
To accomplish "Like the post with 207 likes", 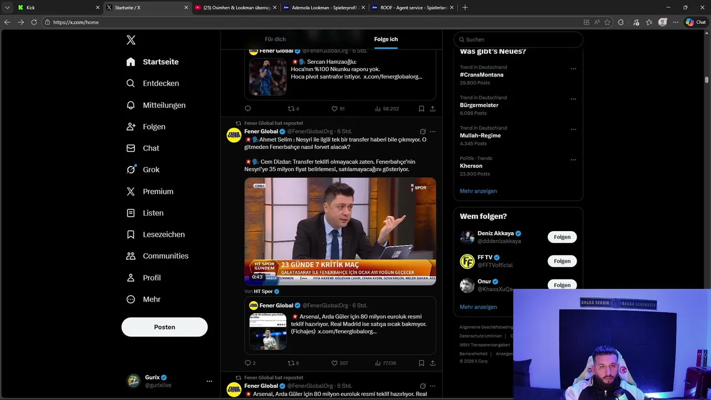I will pyautogui.click(x=339, y=363).
